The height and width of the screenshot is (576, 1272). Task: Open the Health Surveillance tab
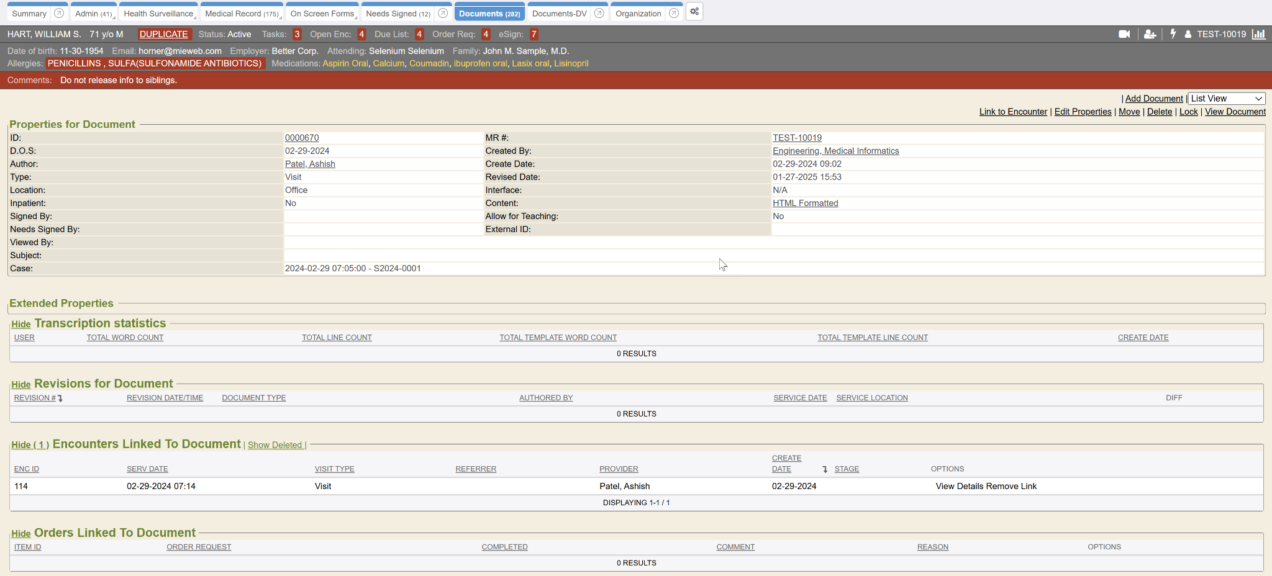[158, 14]
